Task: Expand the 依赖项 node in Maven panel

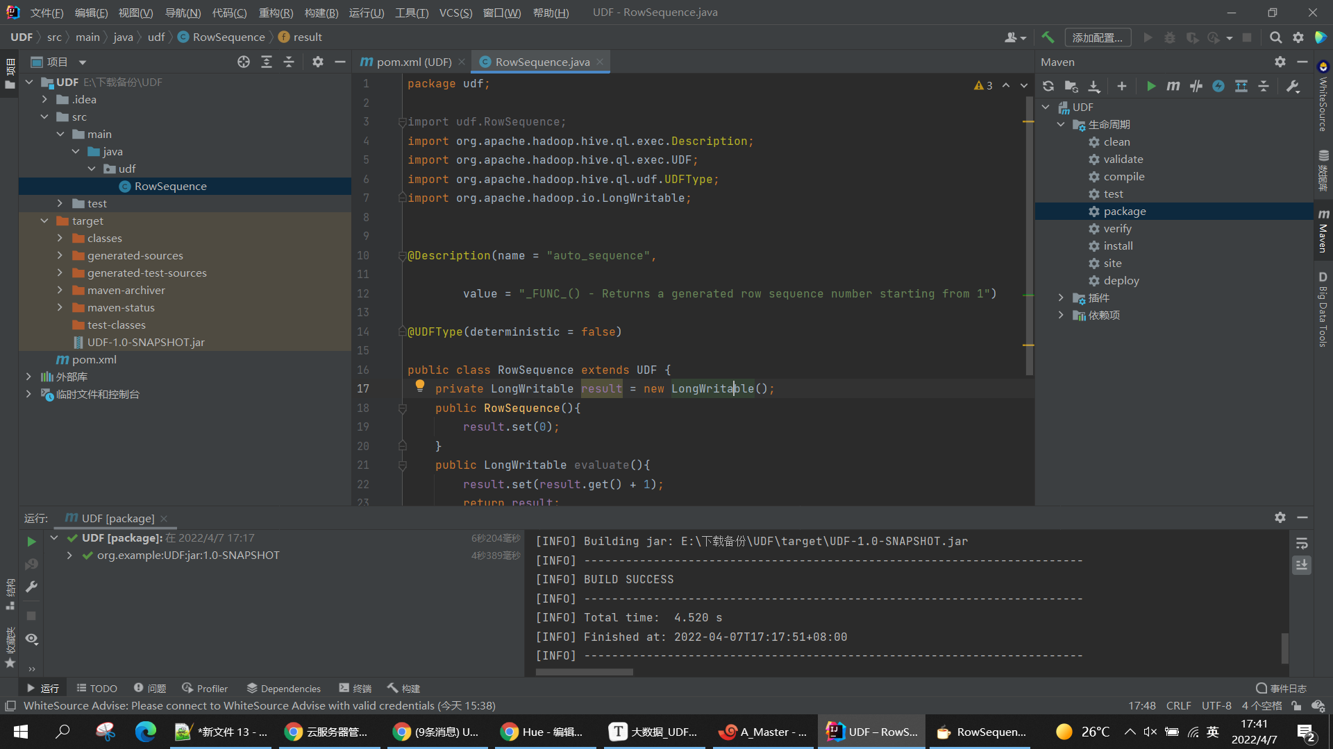Action: 1061,315
